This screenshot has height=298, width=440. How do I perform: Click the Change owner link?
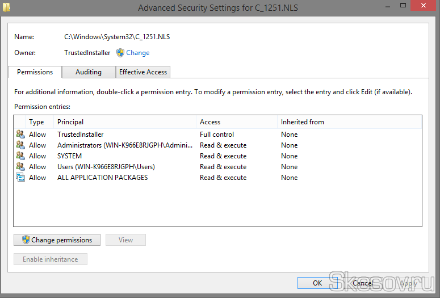[x=138, y=53]
